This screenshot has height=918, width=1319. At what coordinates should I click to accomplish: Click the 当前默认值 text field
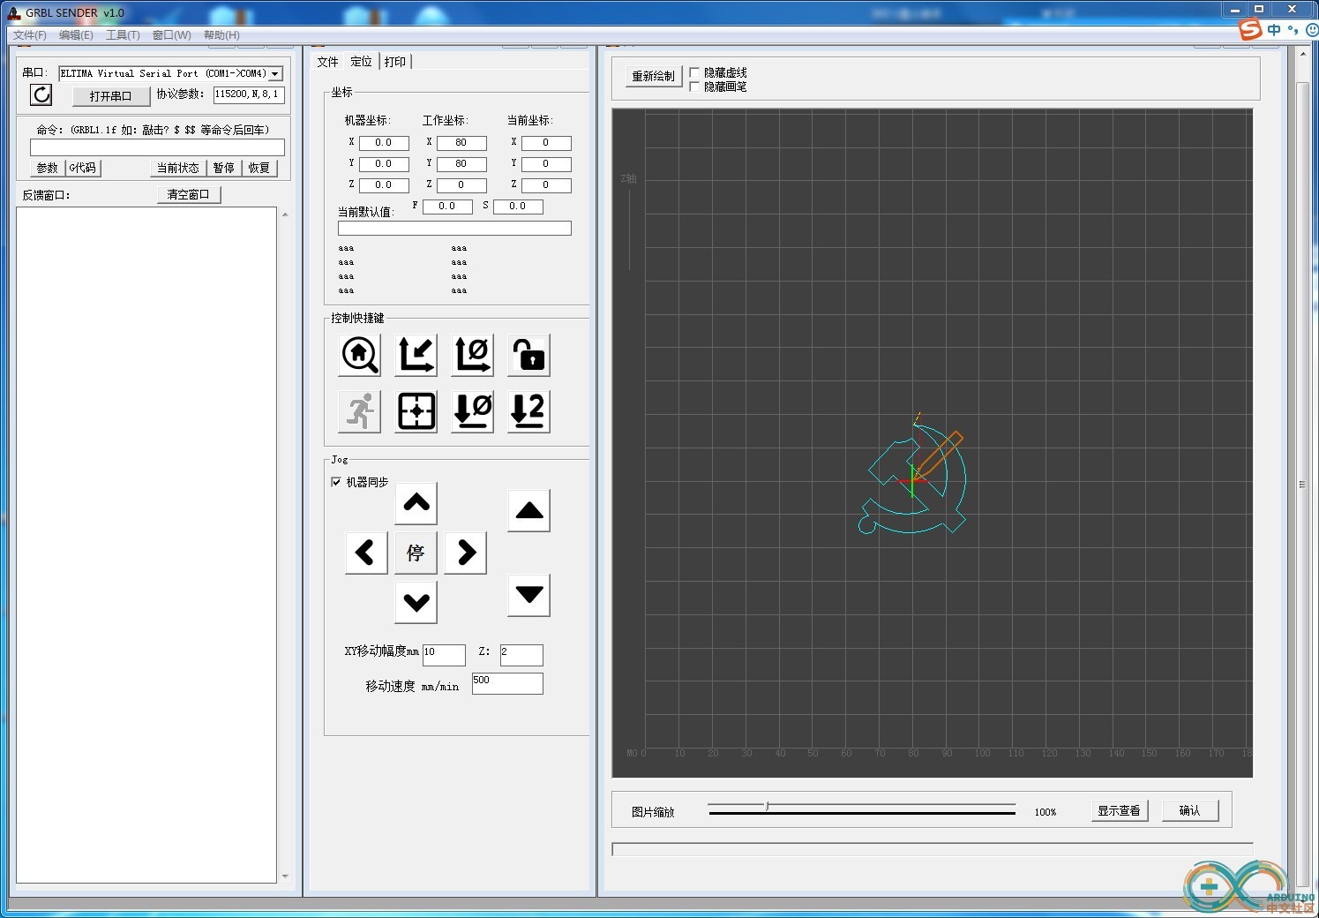tap(454, 228)
